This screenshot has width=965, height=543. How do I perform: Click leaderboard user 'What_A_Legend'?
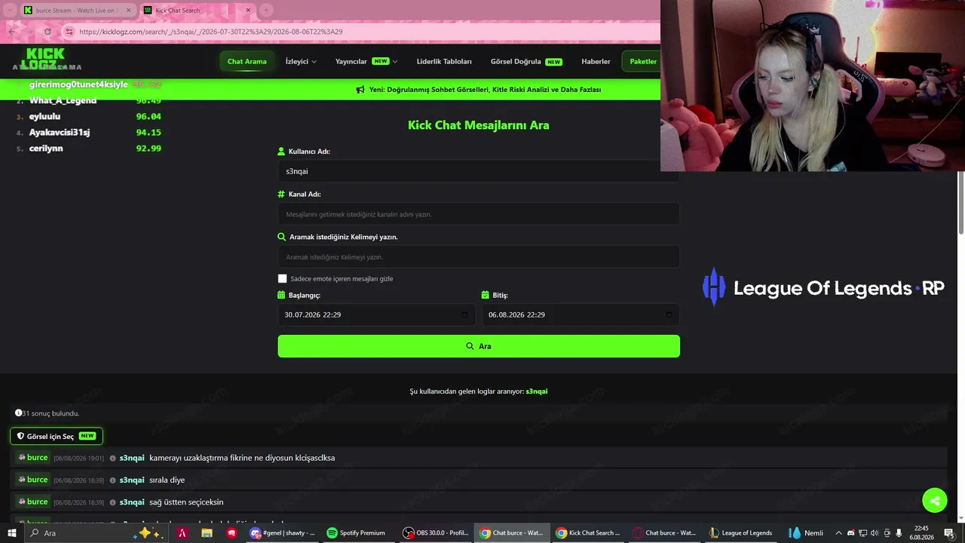pos(63,101)
